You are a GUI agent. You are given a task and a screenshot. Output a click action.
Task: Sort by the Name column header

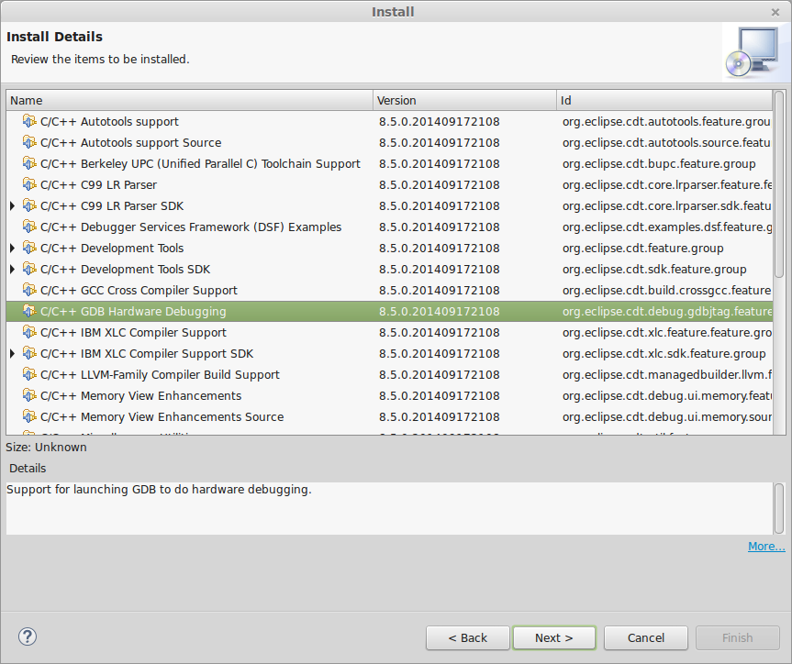coord(189,101)
